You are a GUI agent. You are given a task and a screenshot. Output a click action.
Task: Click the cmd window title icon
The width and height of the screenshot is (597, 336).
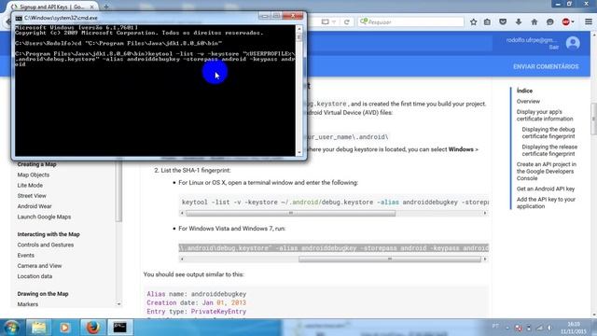pyautogui.click(x=19, y=18)
